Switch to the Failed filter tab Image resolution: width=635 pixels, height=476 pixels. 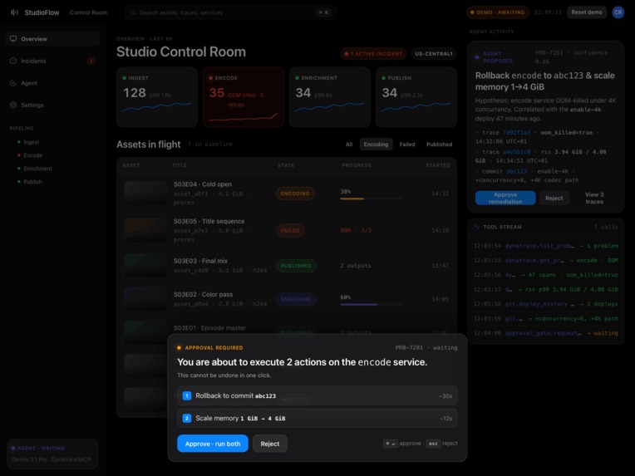(407, 144)
